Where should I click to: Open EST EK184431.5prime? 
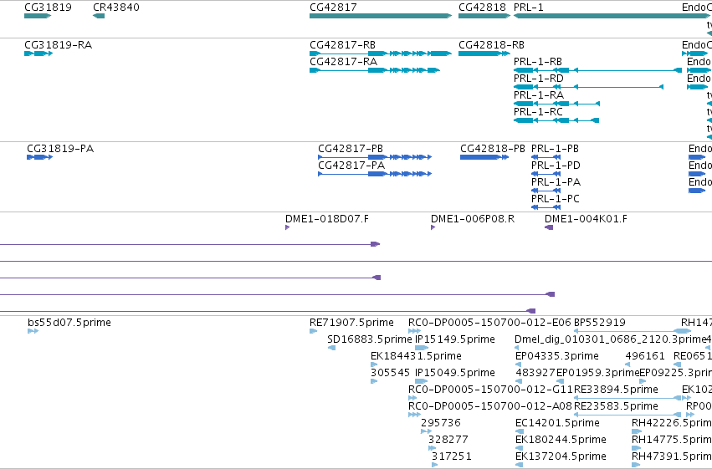416,356
